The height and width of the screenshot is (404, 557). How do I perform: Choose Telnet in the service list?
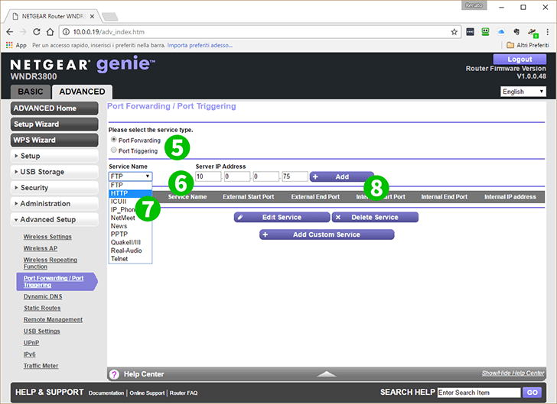pyautogui.click(x=130, y=259)
